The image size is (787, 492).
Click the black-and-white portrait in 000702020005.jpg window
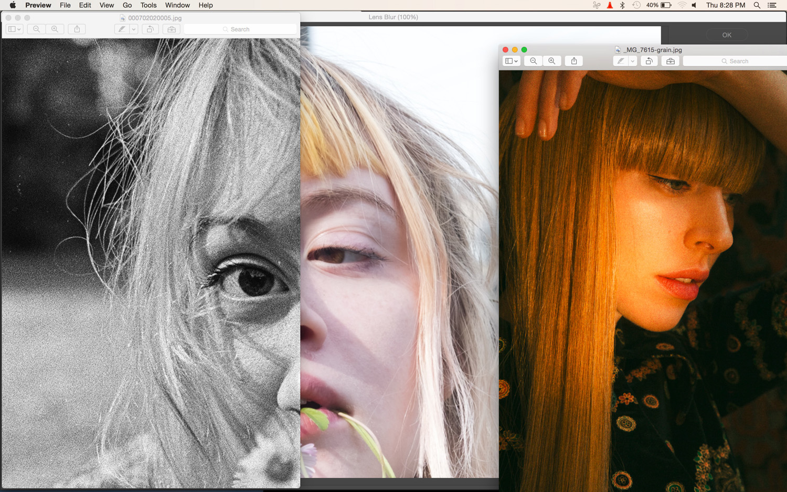[x=151, y=263]
